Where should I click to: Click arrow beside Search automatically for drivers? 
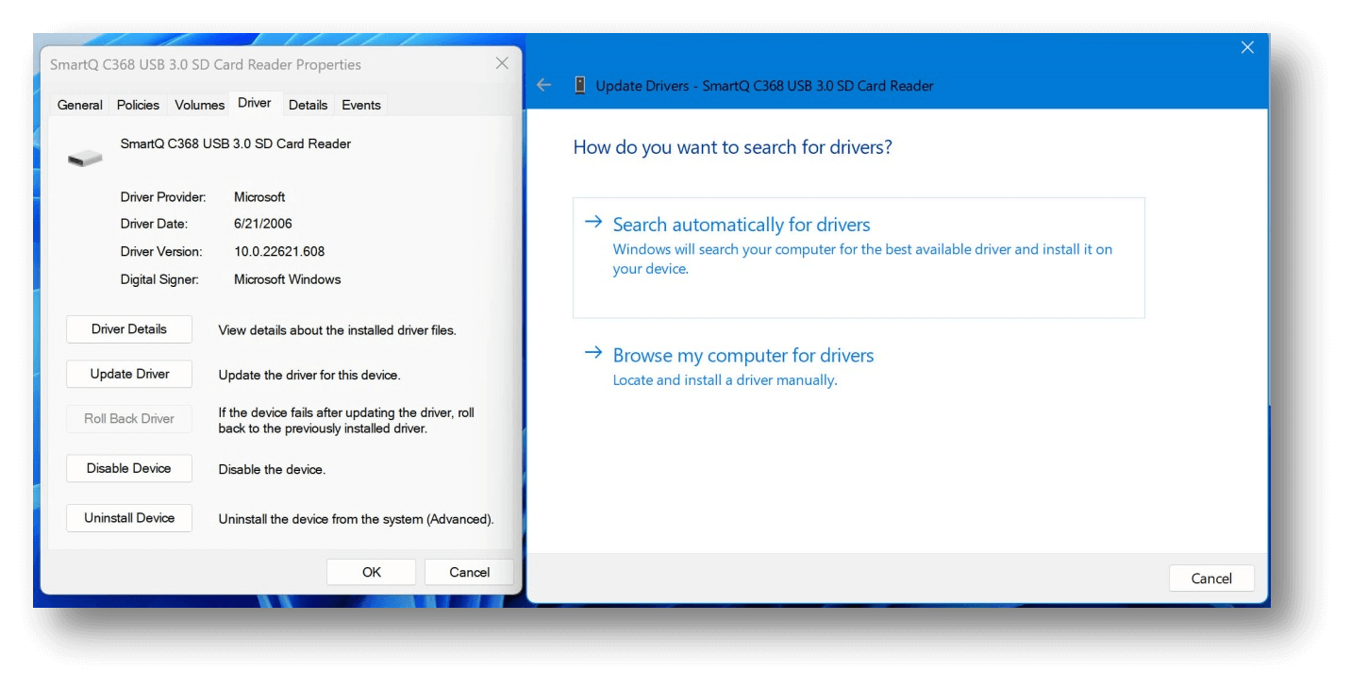click(x=592, y=223)
